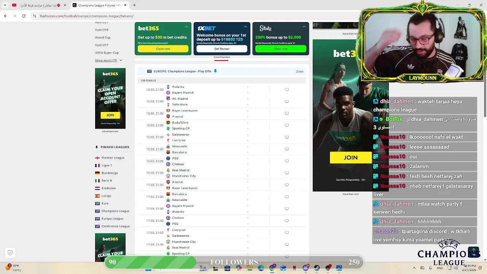The width and height of the screenshot is (487, 274).
Task: Click TV icon for 17.03 Chelsea vs PSG
Action: coord(287,221)
